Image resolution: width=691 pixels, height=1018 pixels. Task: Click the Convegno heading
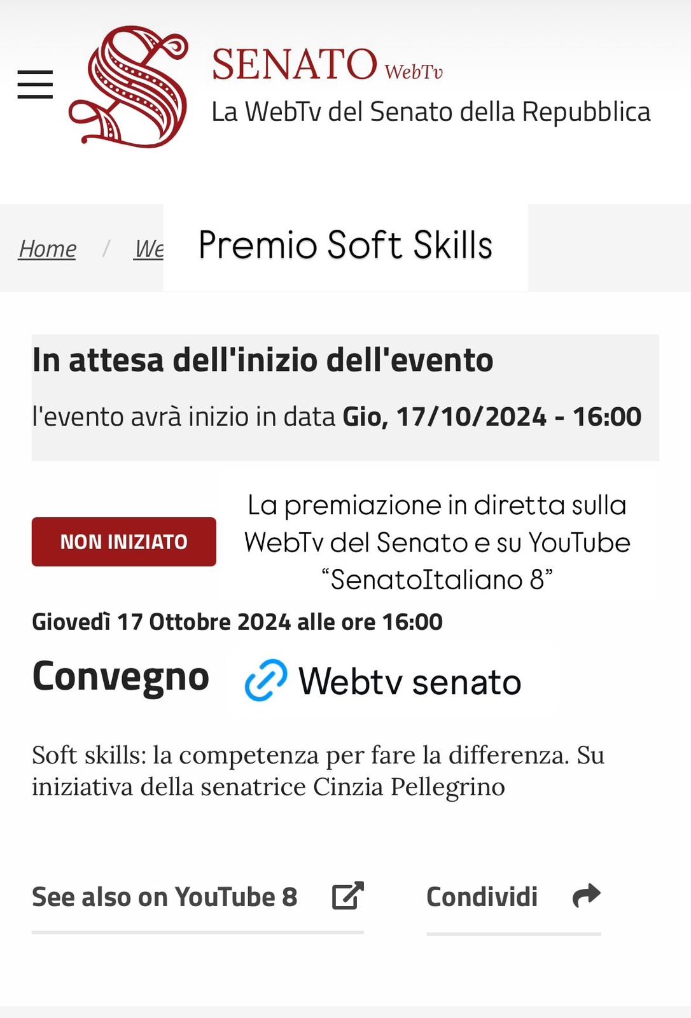point(121,676)
